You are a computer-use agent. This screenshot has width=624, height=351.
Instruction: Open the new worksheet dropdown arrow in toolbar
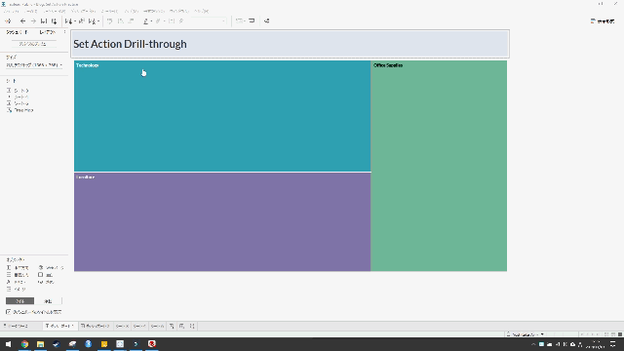(x=75, y=21)
